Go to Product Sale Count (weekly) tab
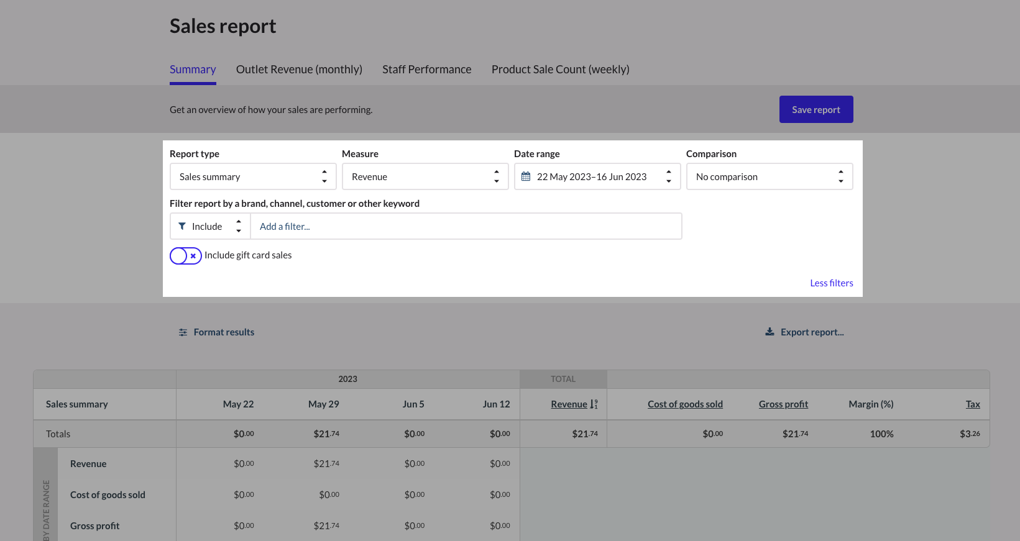Screen dimensions: 1020x541 point(560,70)
